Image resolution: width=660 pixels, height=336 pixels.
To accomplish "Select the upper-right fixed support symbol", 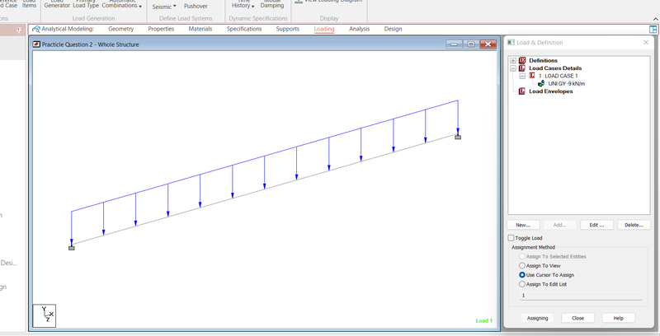I will 458,137.
